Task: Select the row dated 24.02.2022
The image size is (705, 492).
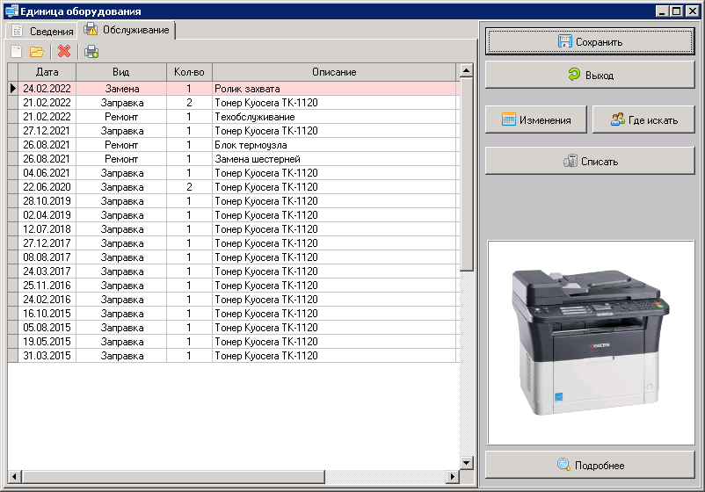Action: tap(234, 89)
